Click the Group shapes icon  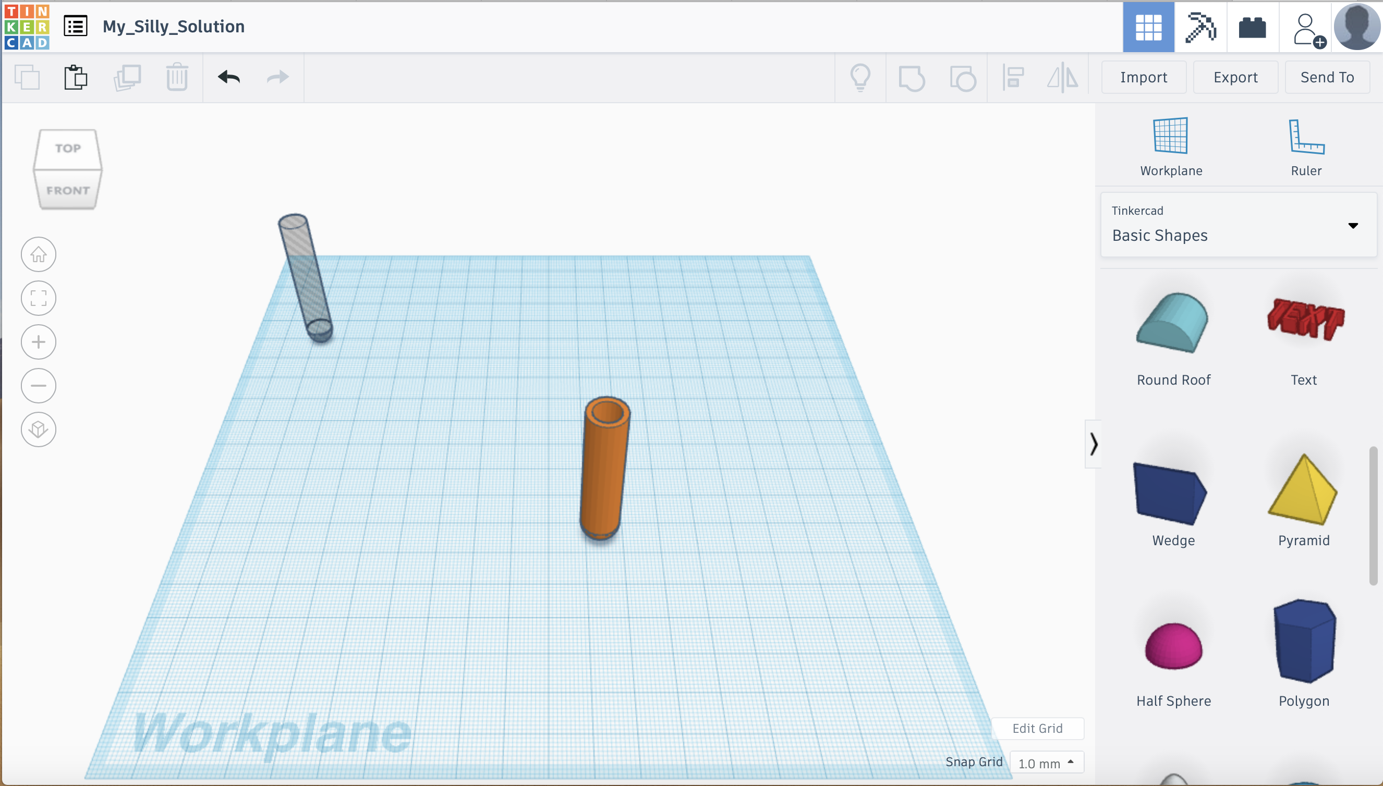(x=912, y=78)
